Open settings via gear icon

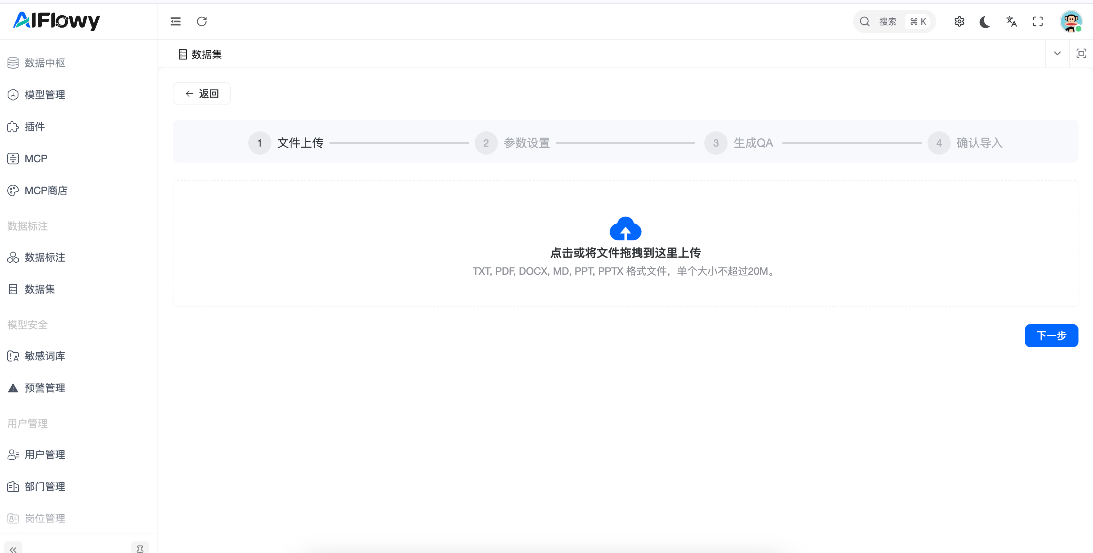pos(959,21)
